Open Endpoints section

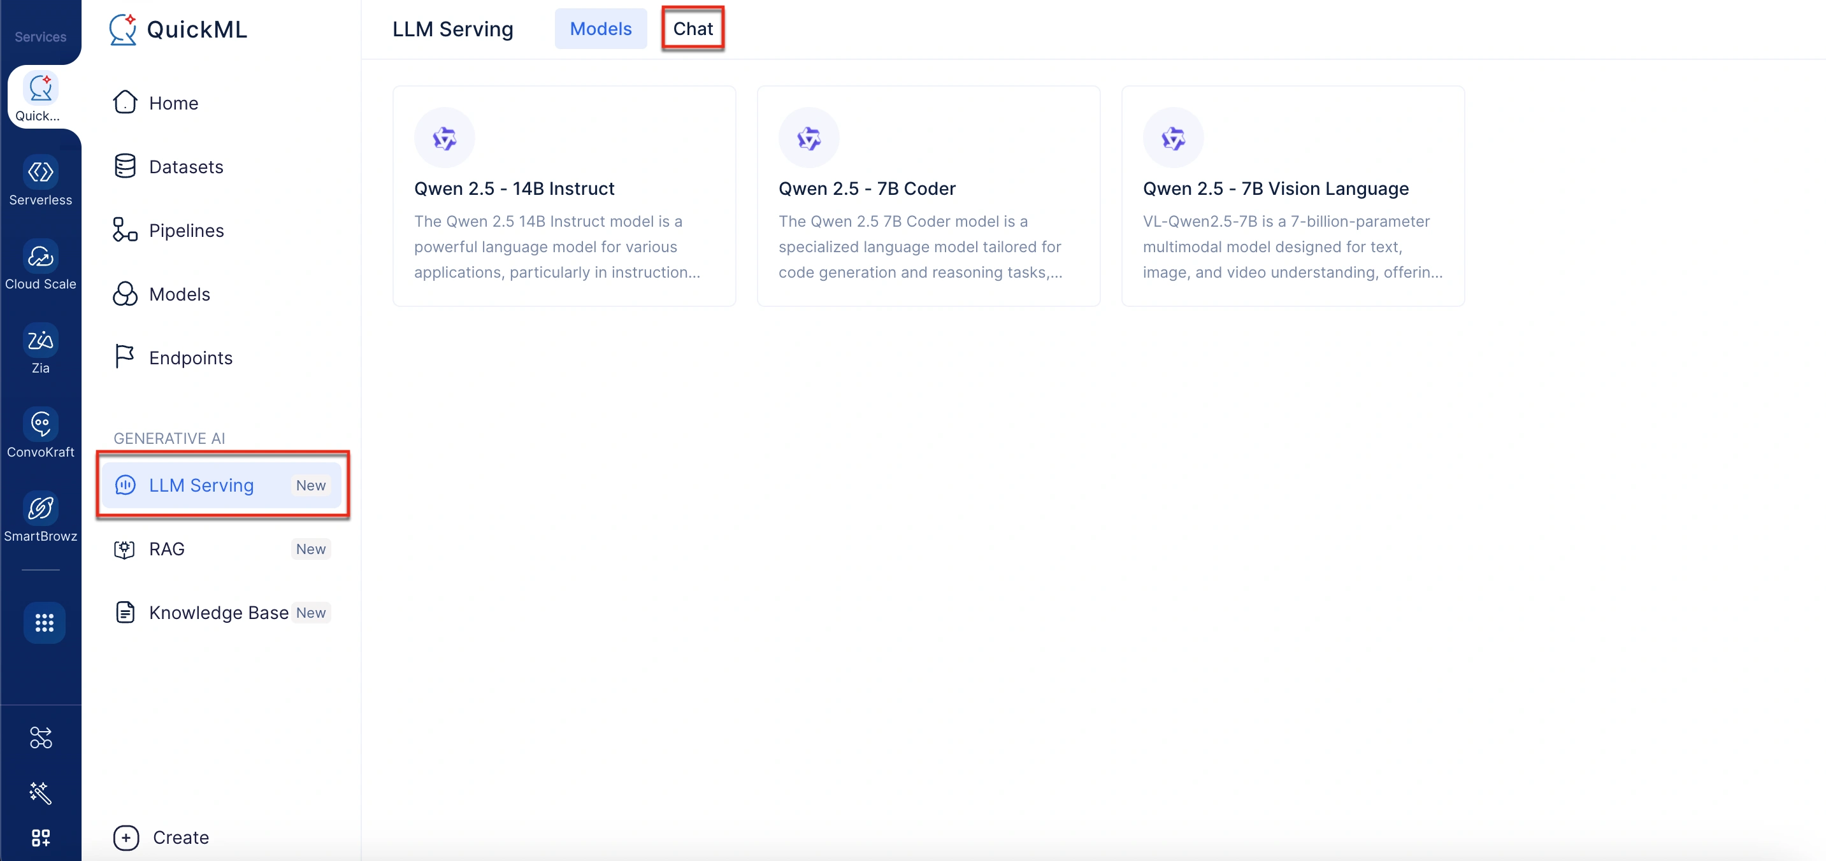(221, 358)
